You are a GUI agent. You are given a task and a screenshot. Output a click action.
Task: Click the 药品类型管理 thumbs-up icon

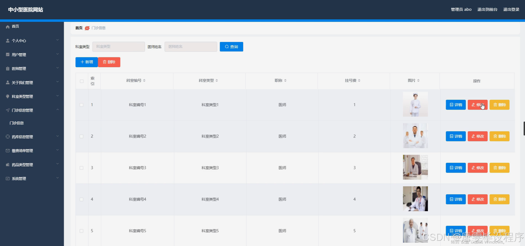(x=8, y=164)
